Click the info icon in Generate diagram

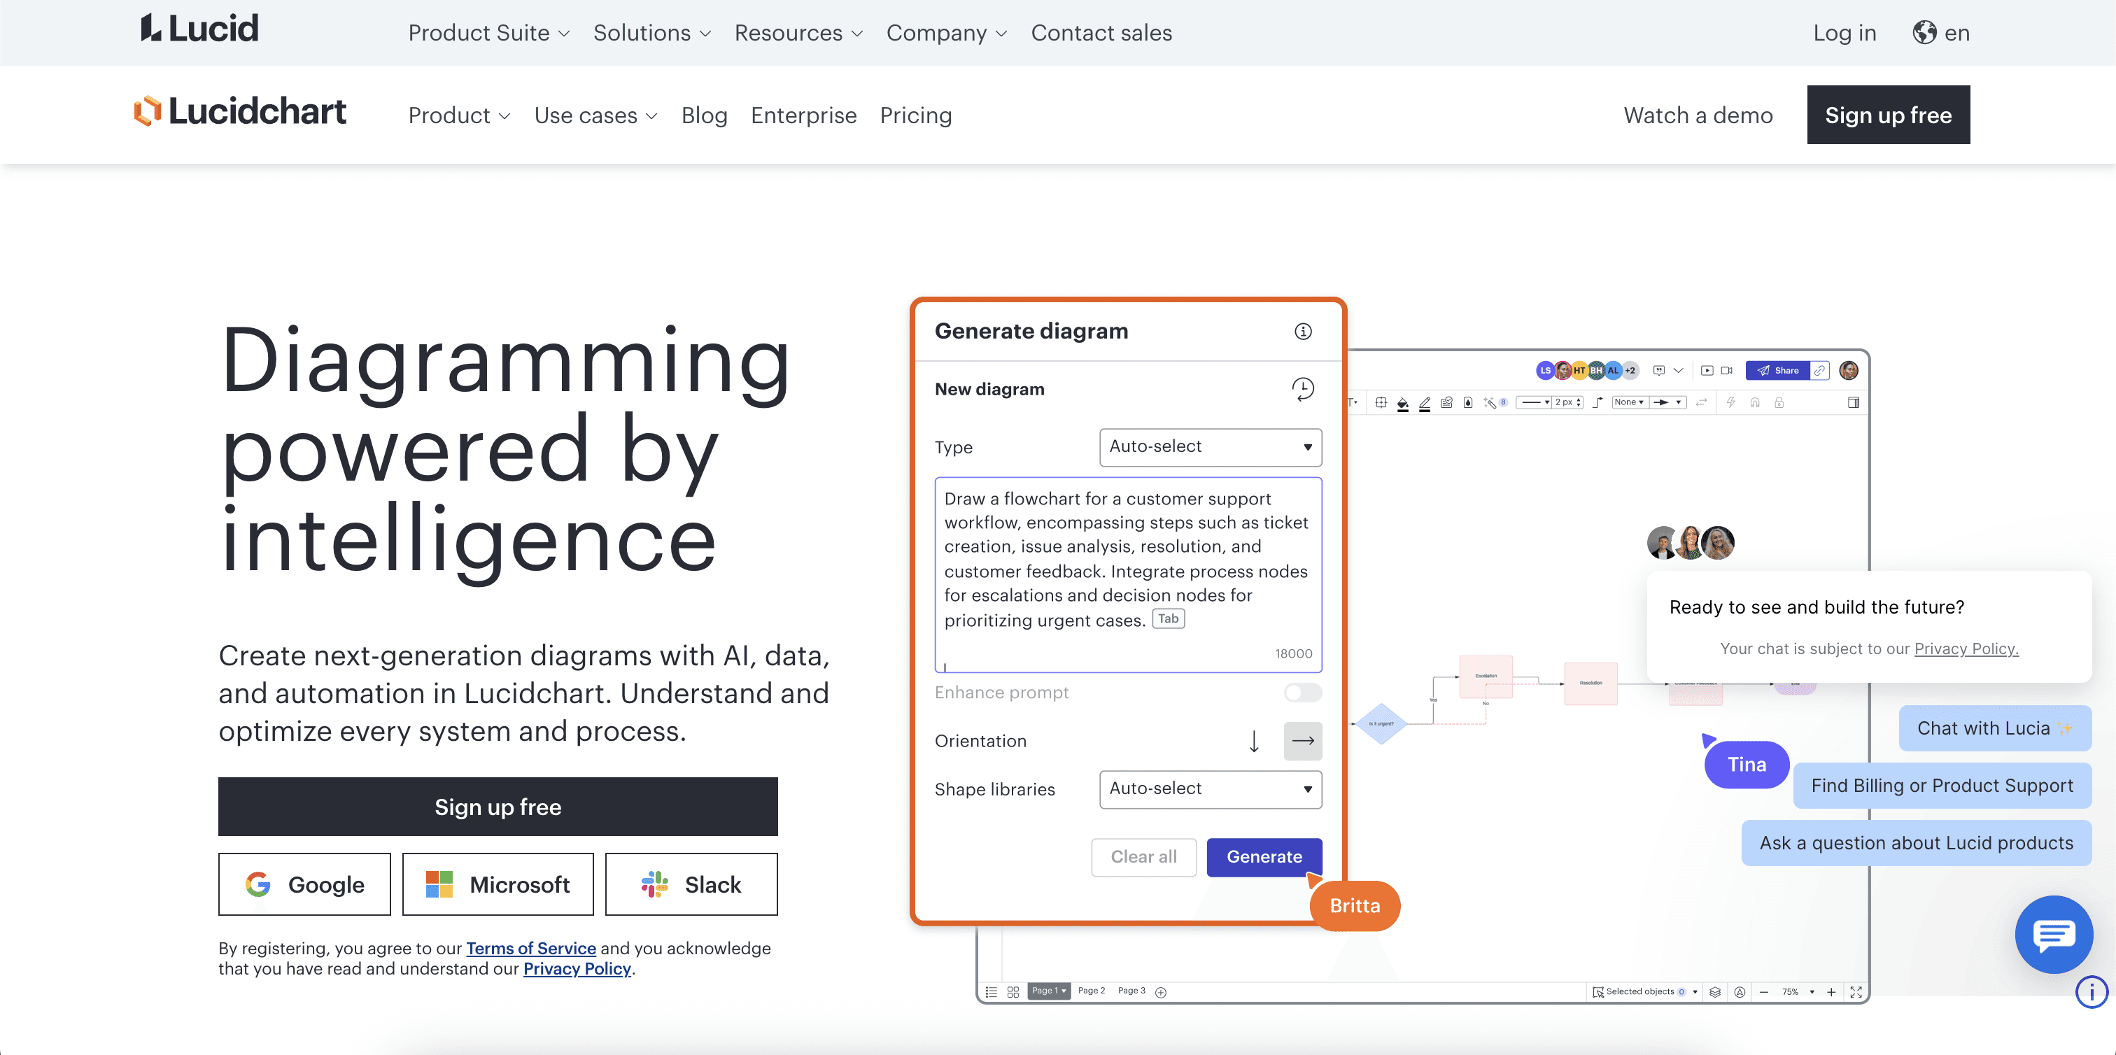pos(1303,331)
